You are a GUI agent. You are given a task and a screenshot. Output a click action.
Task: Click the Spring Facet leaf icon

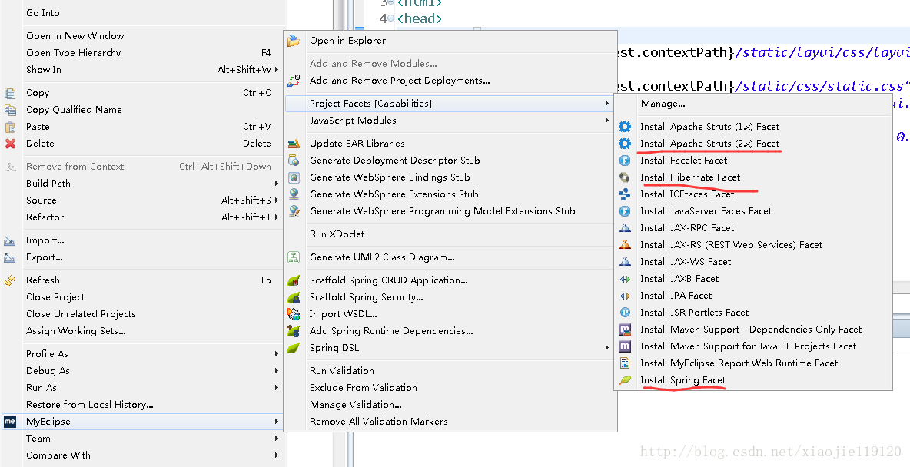tap(625, 380)
